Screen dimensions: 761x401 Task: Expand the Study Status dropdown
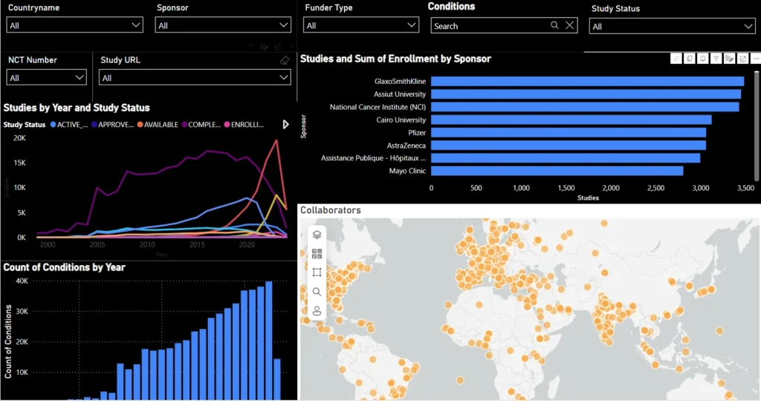(x=672, y=26)
